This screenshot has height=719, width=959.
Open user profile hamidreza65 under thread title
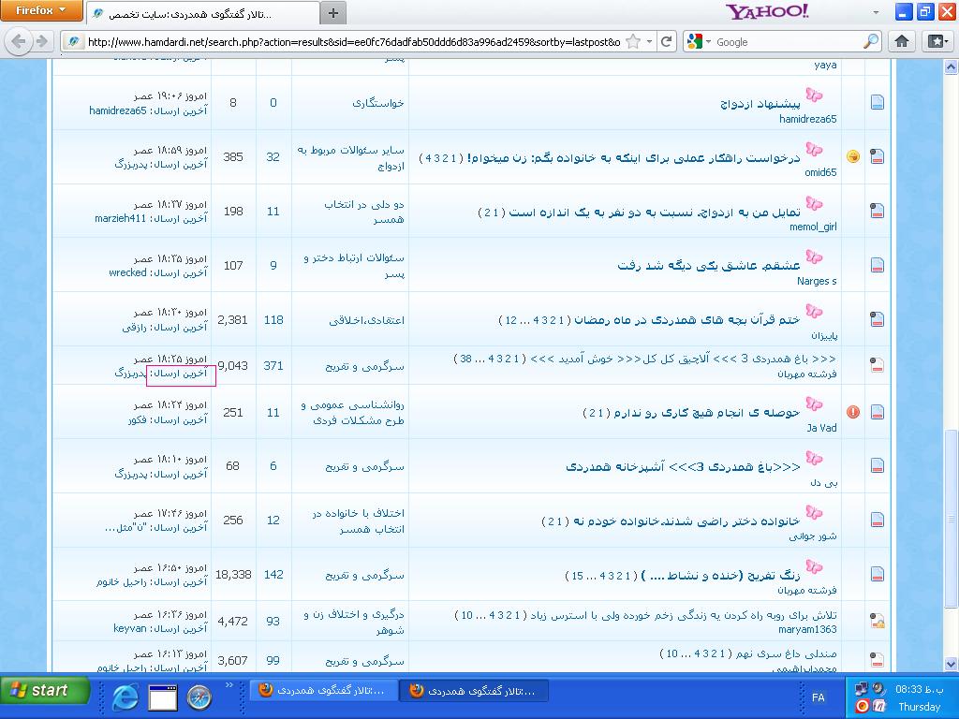pos(808,119)
